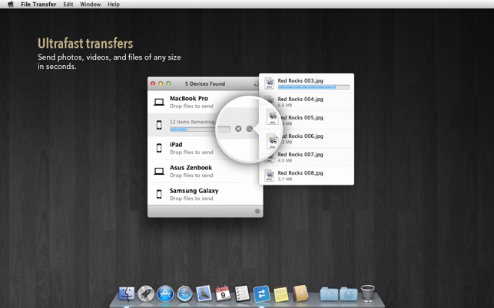Click the Red Rocks 003.jpg file thumbnail
Screen dimensions: 494x308
pos(270,83)
